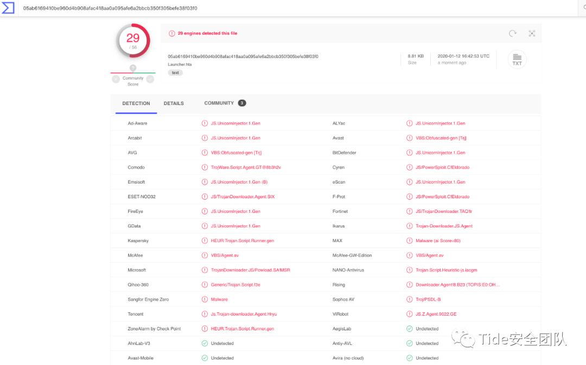Click the McAfee-GW-Edition engine name
Screen dimensions: 586x365
[x=352, y=256]
